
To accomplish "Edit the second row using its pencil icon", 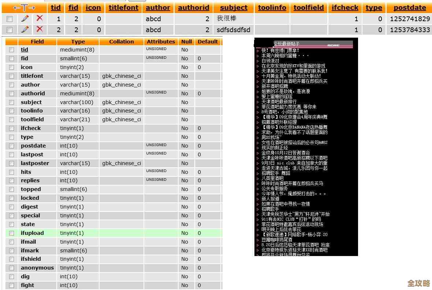I will point(25,30).
